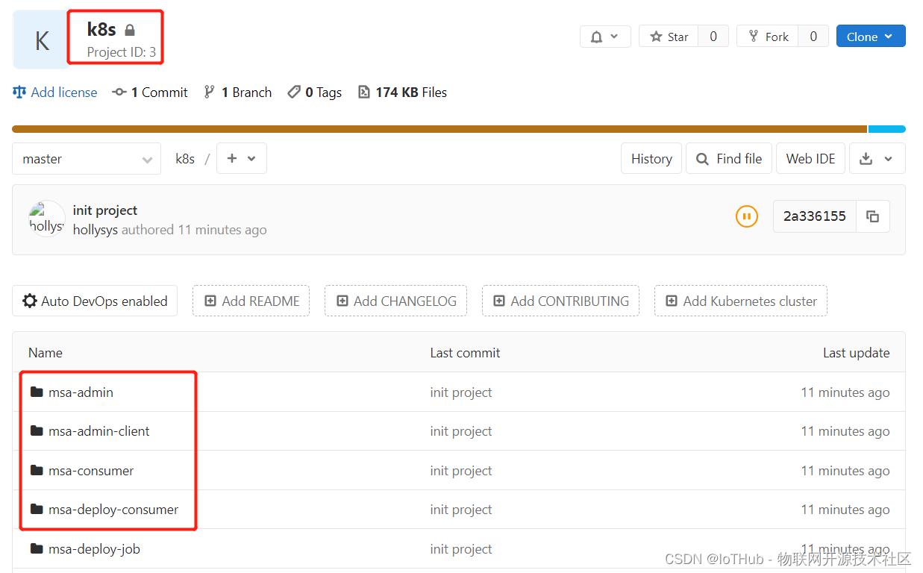Viewport: 923px width, 573px height.
Task: Open the download source dropdown
Action: [x=877, y=159]
